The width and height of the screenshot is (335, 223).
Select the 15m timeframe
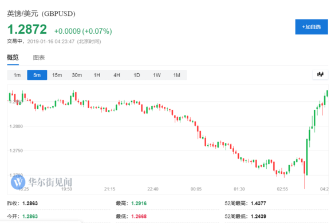point(57,75)
